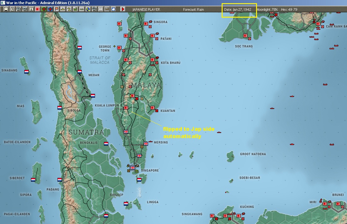347x224 pixels.
Task: Click the OP toolbar button
Action: click(x=101, y=9)
